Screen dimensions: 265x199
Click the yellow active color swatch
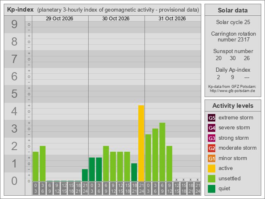click(x=212, y=169)
